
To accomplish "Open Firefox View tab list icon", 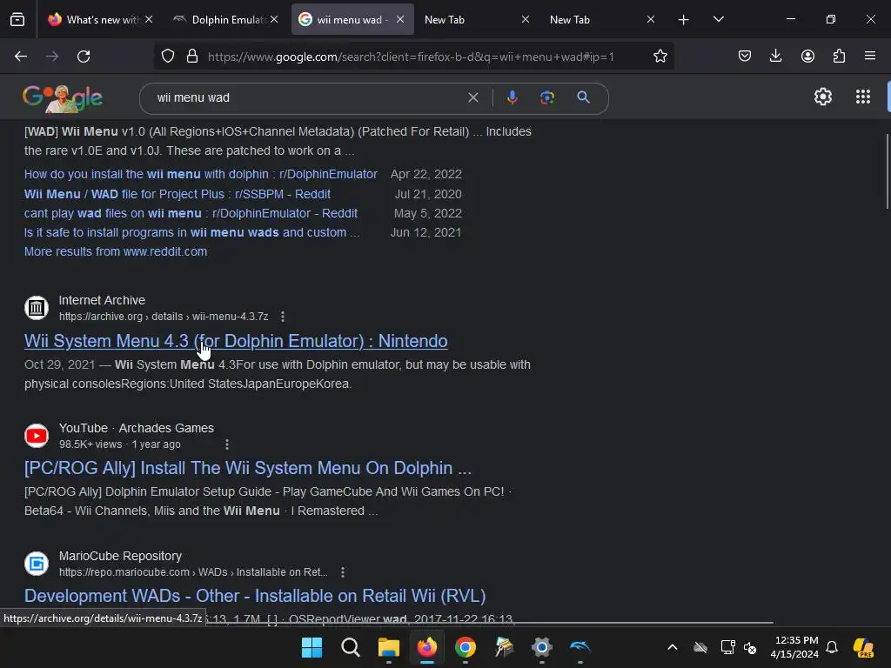I will click(17, 20).
